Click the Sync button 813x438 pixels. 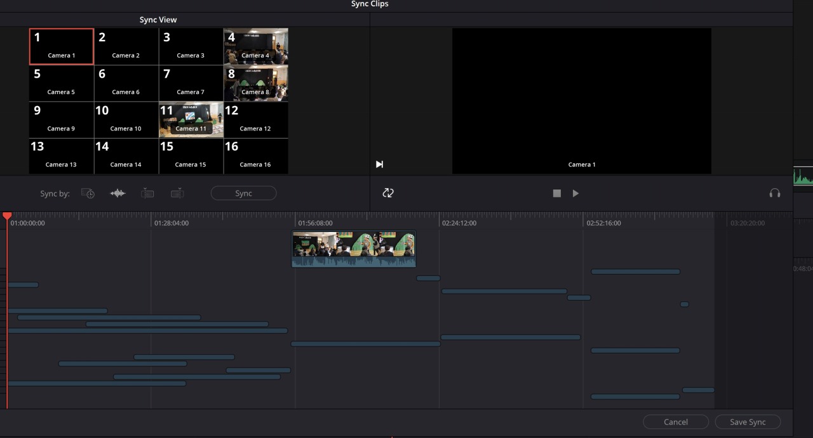pos(243,193)
